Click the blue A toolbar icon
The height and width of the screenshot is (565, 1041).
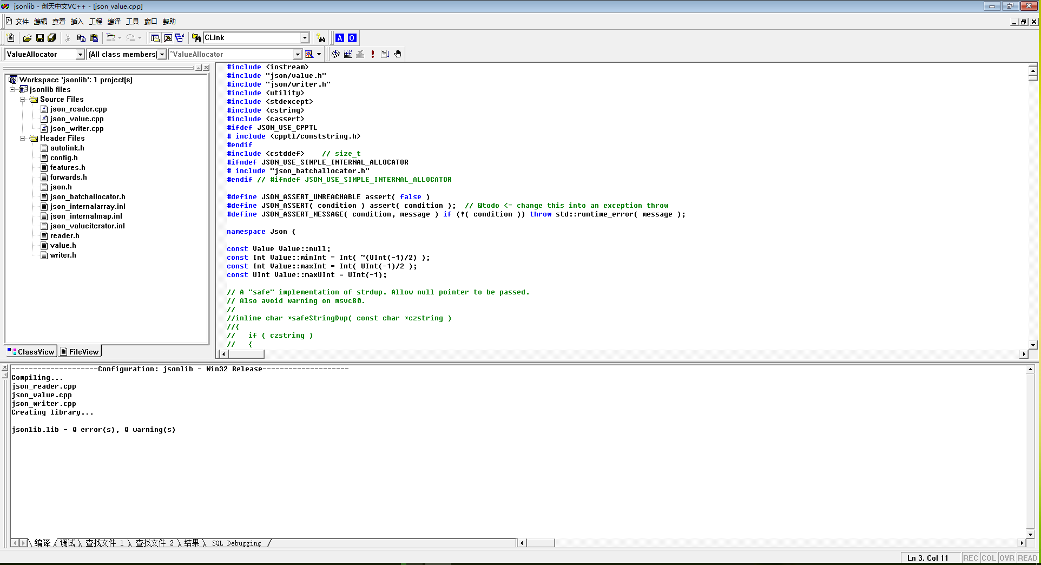(340, 38)
